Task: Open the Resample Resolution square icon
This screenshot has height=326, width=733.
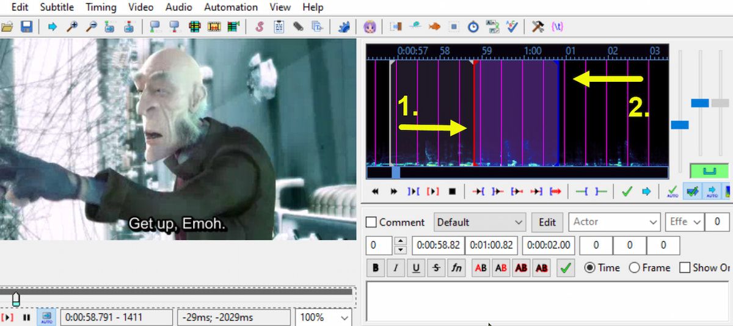Action: tap(454, 27)
